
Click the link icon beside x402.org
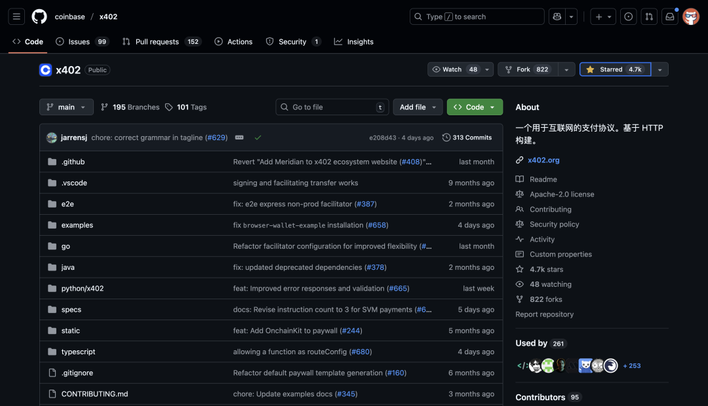tap(520, 160)
